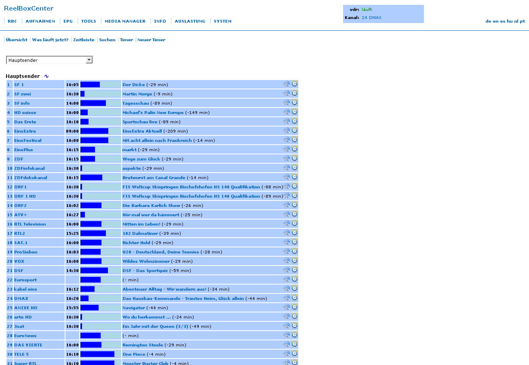This screenshot has width=529, height=365.
Task: Open the Hauptsender channel group dropdown
Action: click(x=50, y=60)
